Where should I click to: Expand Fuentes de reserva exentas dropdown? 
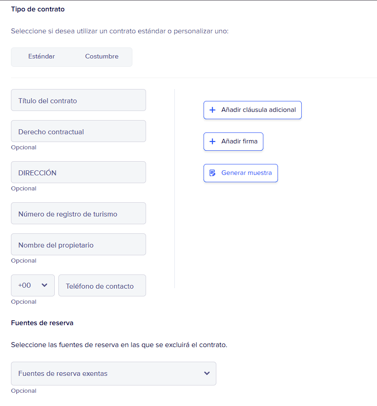pos(113,374)
